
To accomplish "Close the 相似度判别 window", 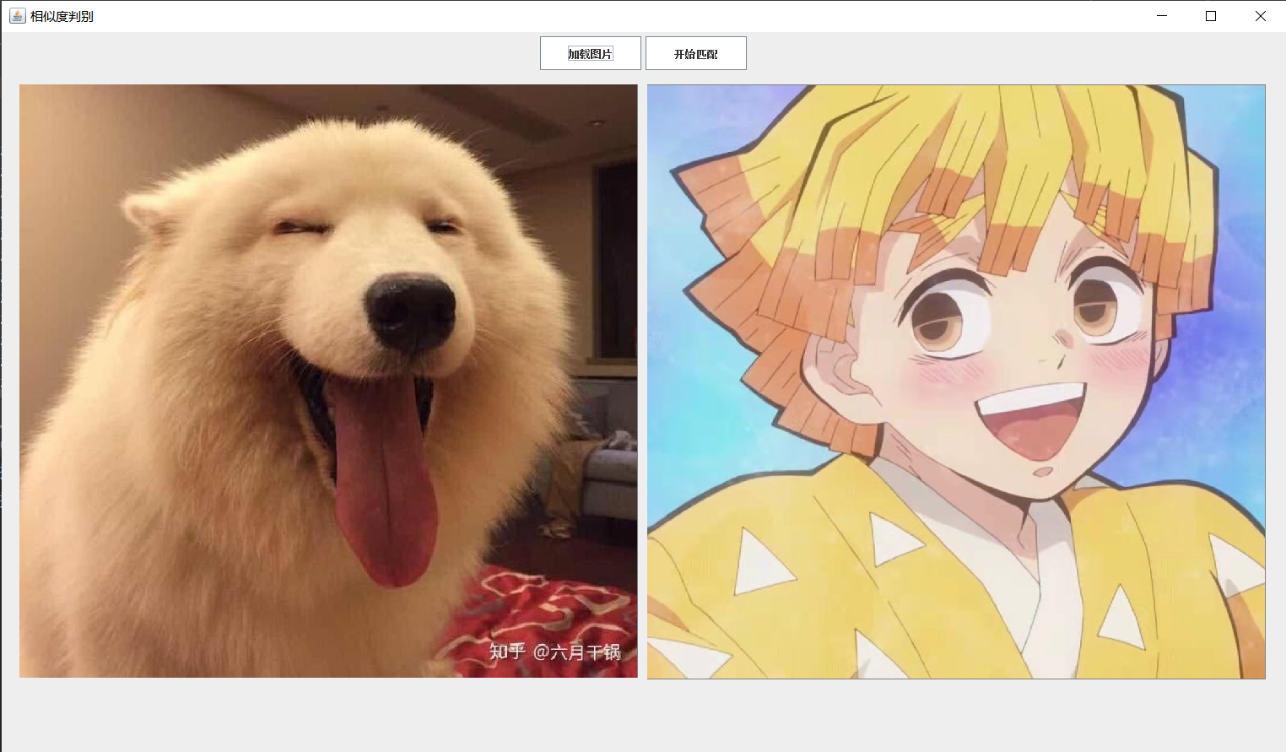I will point(1261,16).
